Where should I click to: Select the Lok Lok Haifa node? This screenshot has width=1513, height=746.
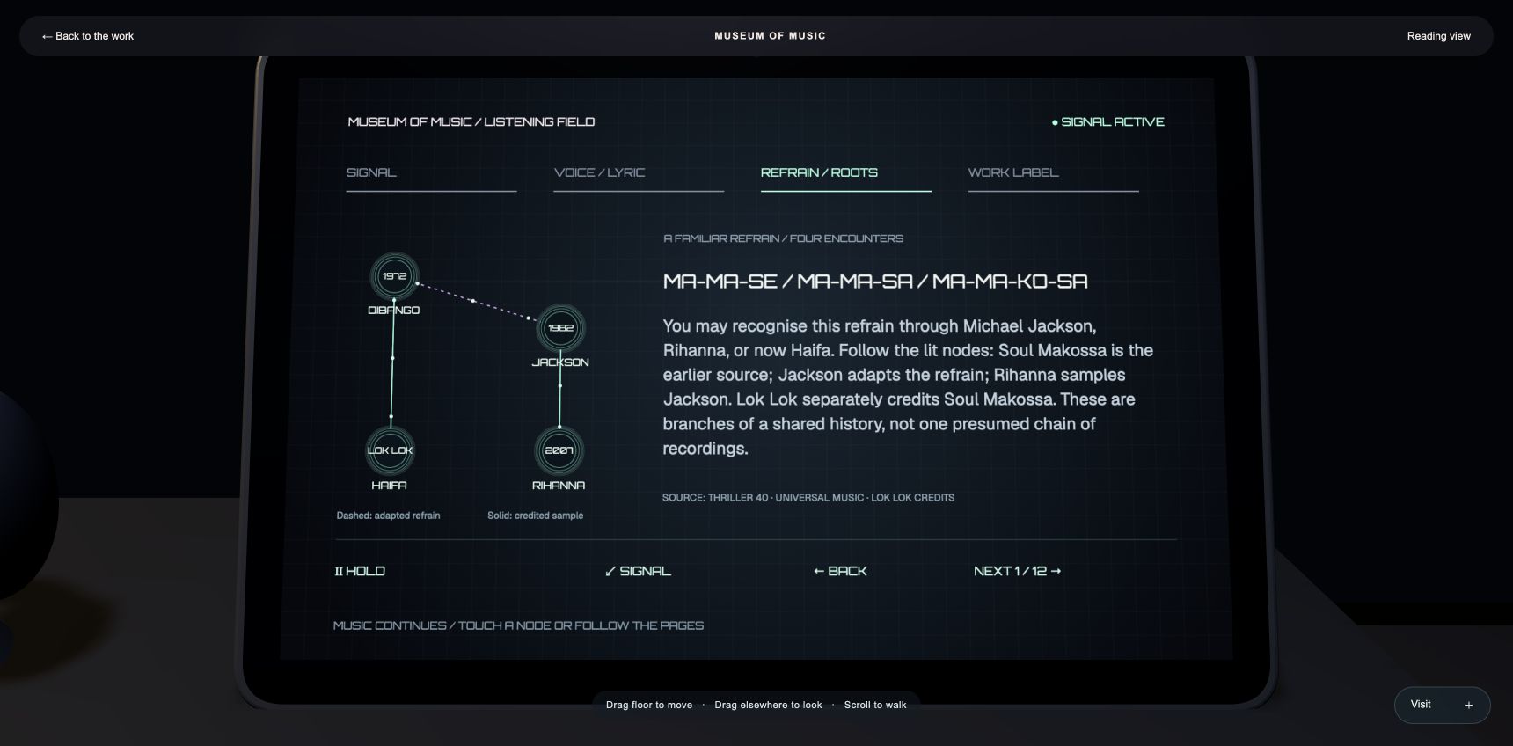tap(390, 450)
